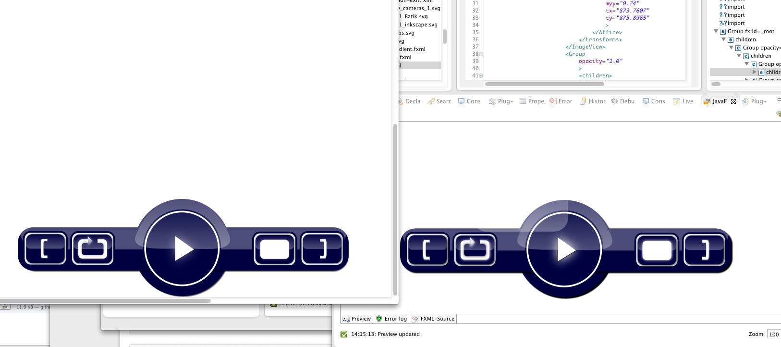
Task: Toggle the loop button in the left window
Action: tap(93, 248)
